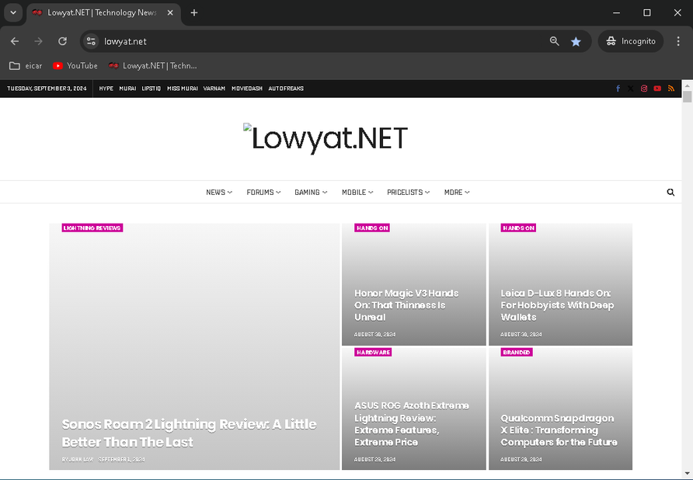Viewport: 693px width, 480px height.
Task: Open the tab search dropdown arrow
Action: point(13,12)
